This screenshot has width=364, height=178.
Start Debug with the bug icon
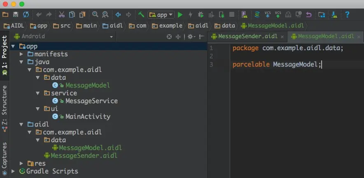click(x=201, y=15)
